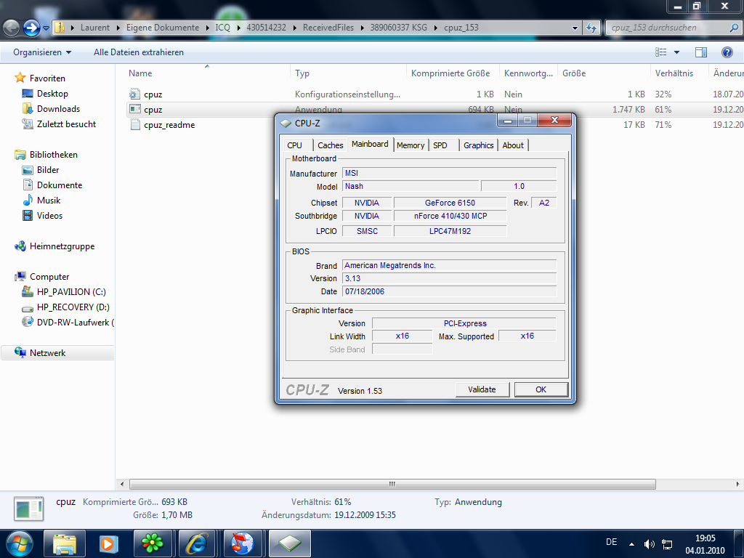744x558 pixels.
Task: Click the horizontal scrollbar right arrow
Action: (737, 484)
